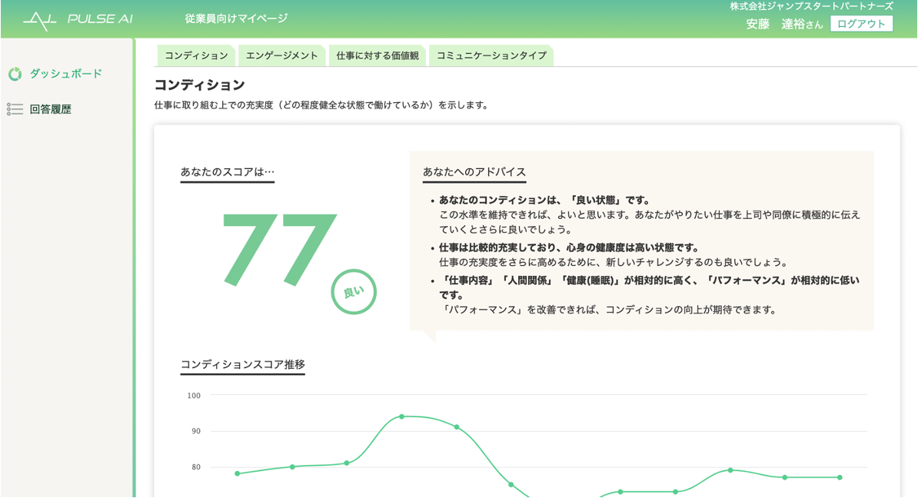
Task: Switch to the コンディション tab
Action: point(196,55)
